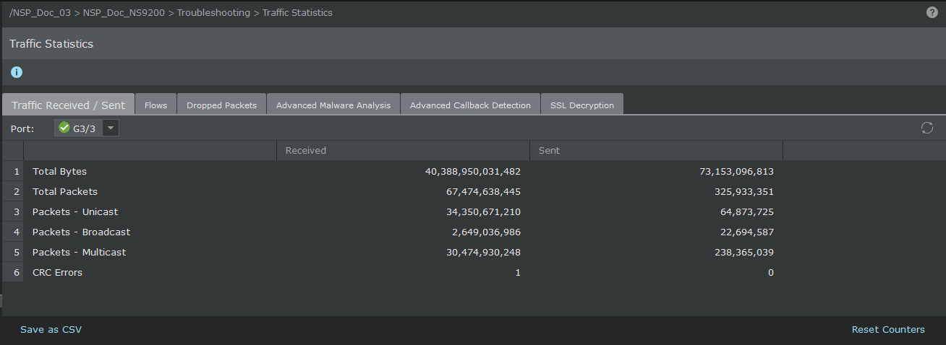946x345 pixels.
Task: Switch to the SSL Decryption tab
Action: tap(582, 105)
